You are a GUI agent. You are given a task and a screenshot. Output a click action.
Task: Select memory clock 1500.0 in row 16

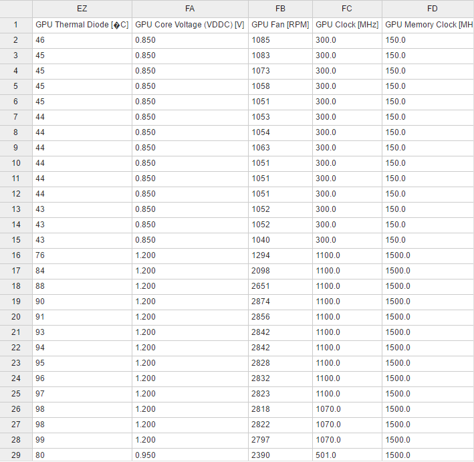[x=428, y=255]
